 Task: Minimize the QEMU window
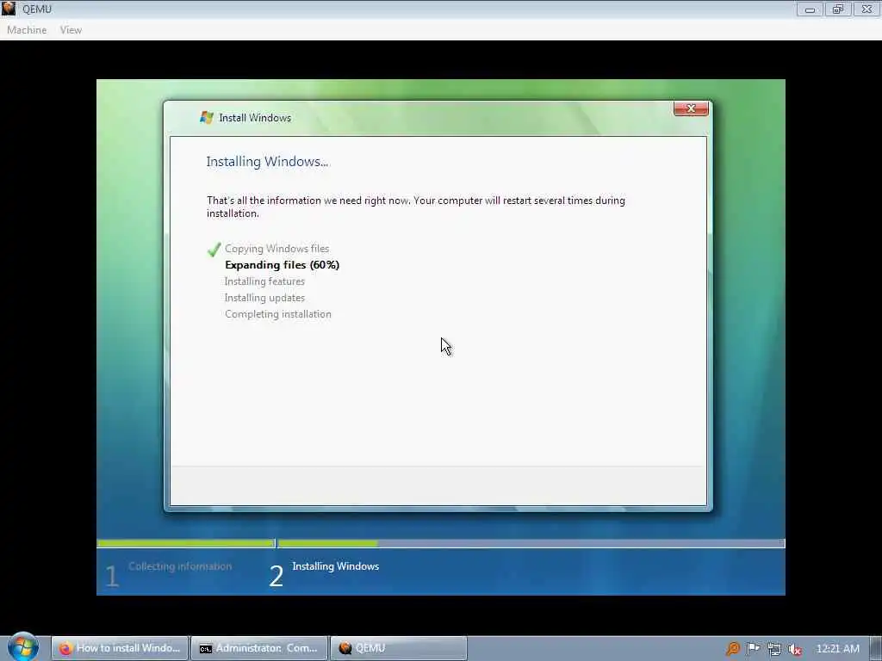point(810,9)
